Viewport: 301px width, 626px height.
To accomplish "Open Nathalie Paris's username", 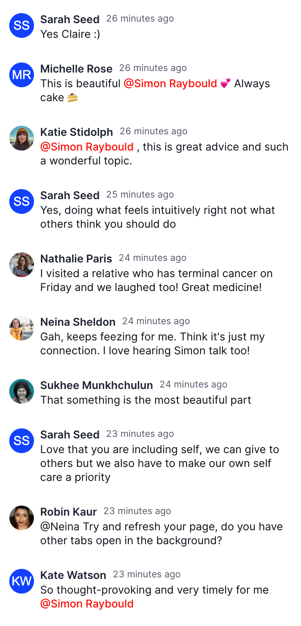I will pyautogui.click(x=76, y=259).
